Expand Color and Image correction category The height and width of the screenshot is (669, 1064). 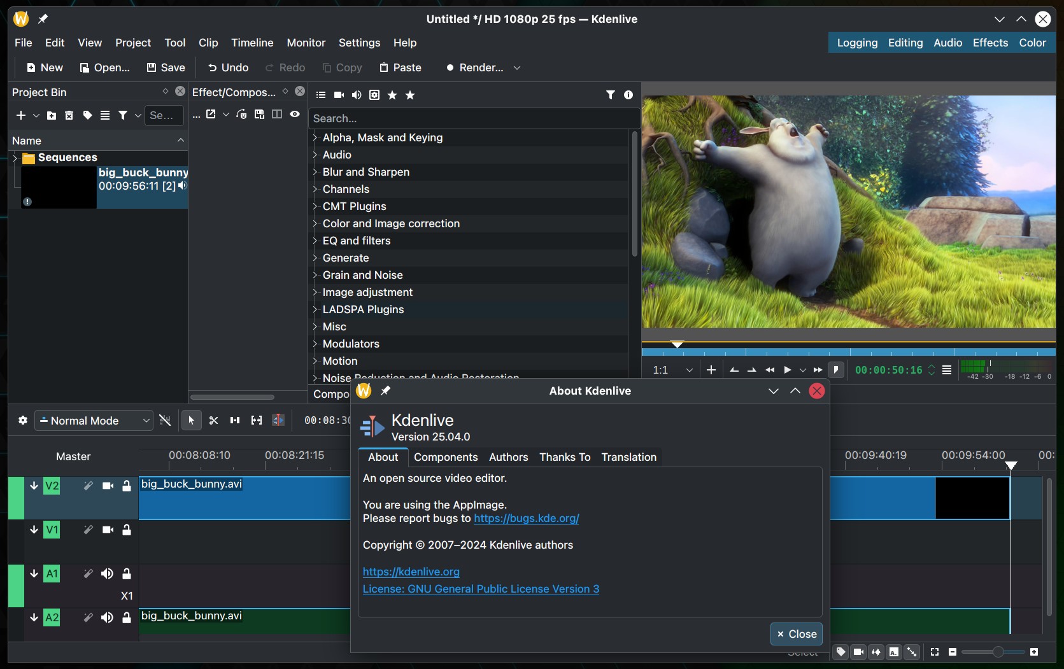pyautogui.click(x=315, y=223)
